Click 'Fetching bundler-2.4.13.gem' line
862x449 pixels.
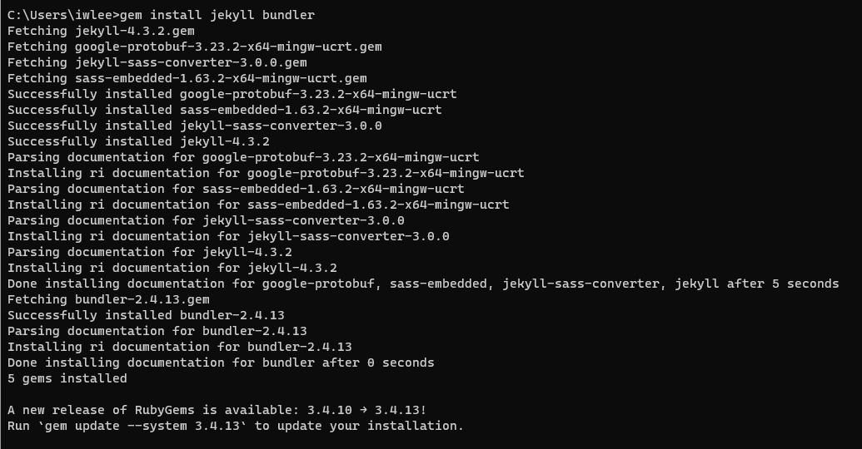[x=108, y=299]
